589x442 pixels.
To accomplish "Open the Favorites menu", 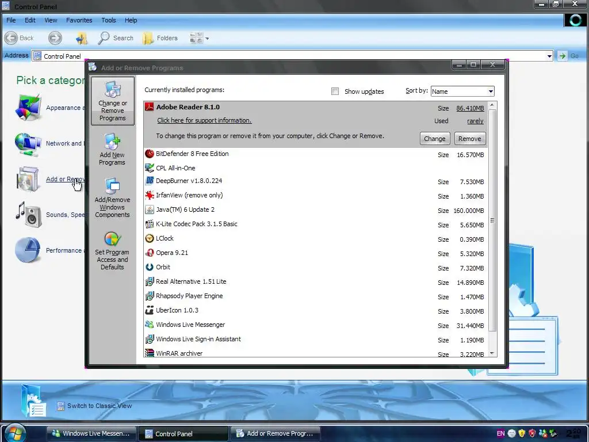I will 79,20.
